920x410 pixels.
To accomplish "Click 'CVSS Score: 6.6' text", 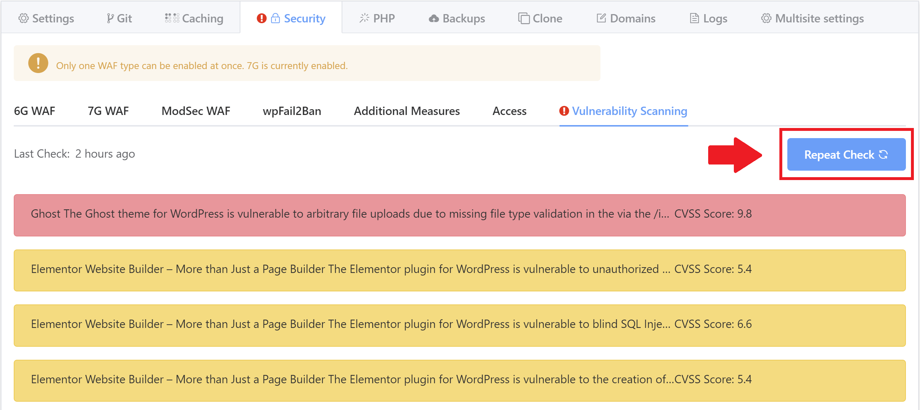I will (x=713, y=324).
